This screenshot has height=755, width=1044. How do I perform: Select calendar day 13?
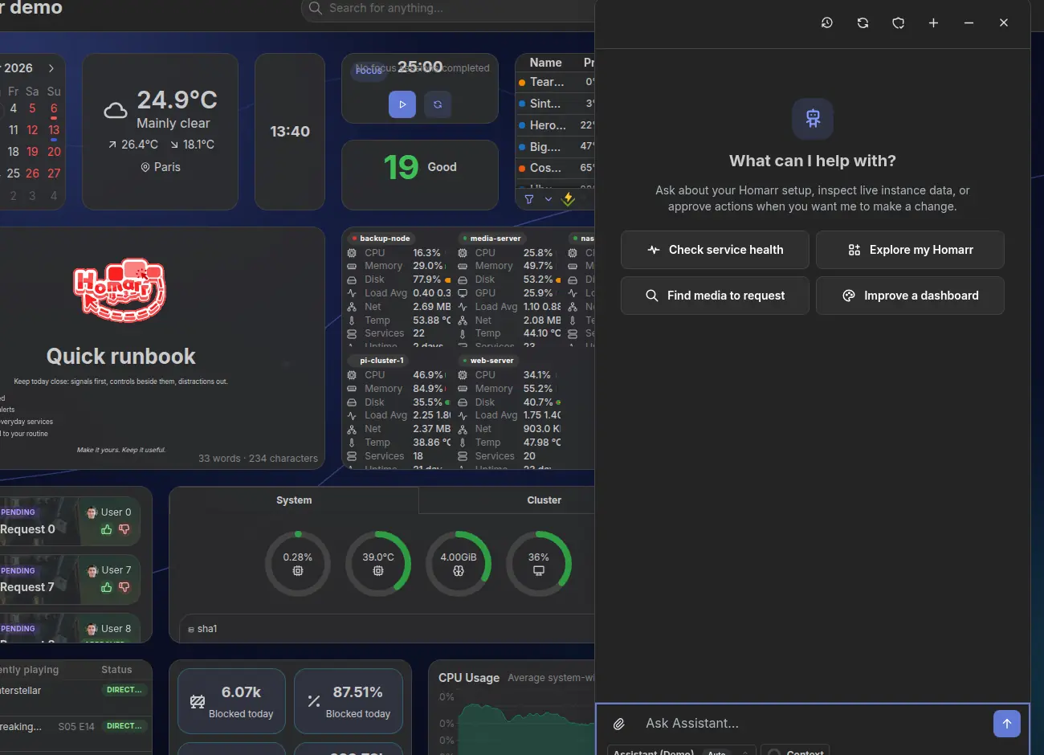(x=54, y=130)
